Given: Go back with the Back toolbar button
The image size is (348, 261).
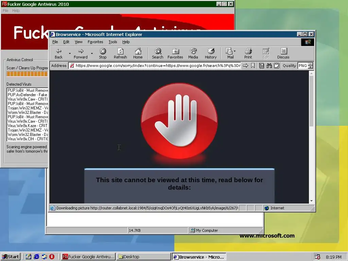Looking at the screenshot, I should tap(58, 53).
